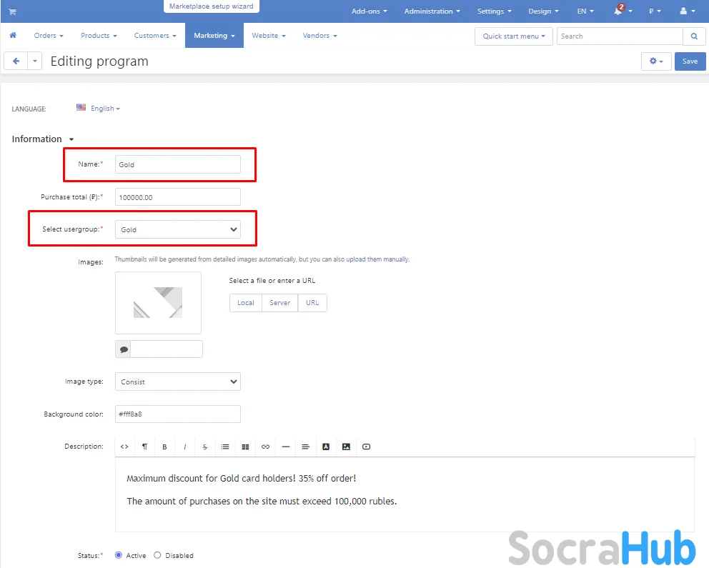
Task: Collapse the Information section
Action: click(x=42, y=139)
